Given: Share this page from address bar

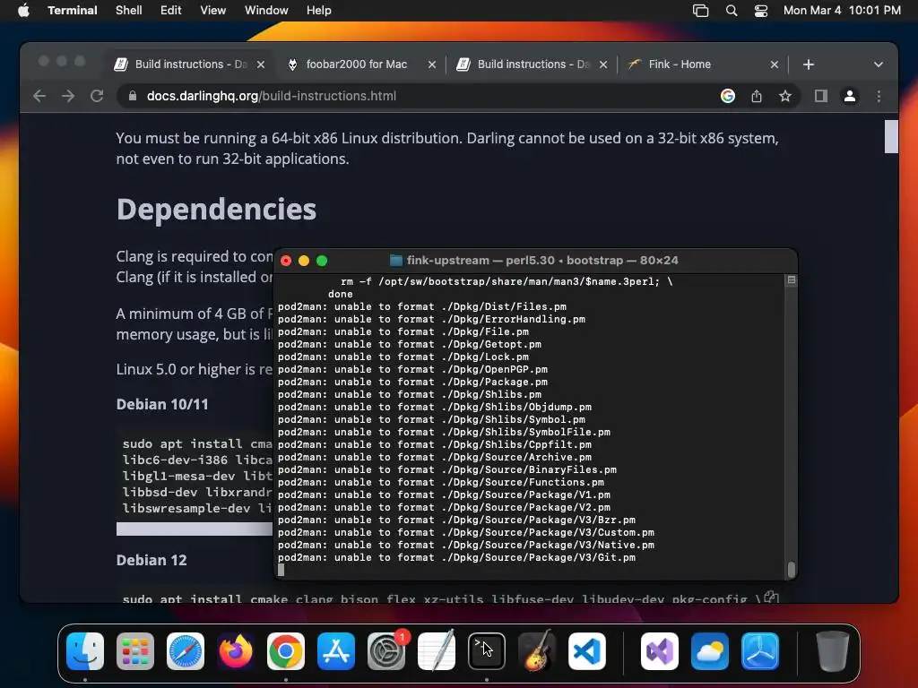Looking at the screenshot, I should 757,96.
